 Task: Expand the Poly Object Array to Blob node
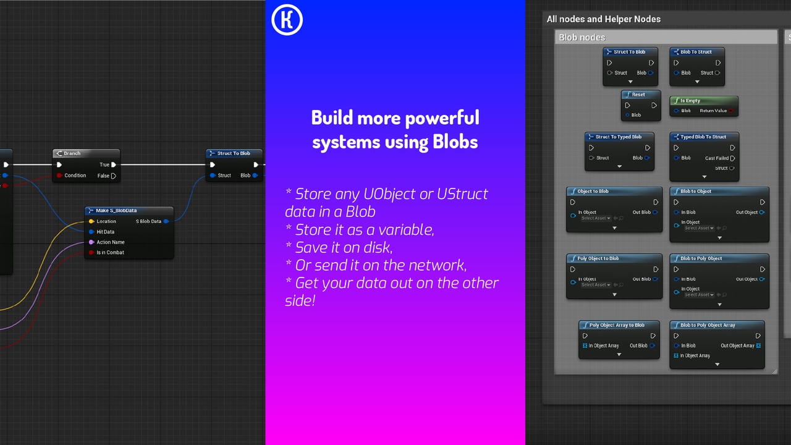619,355
